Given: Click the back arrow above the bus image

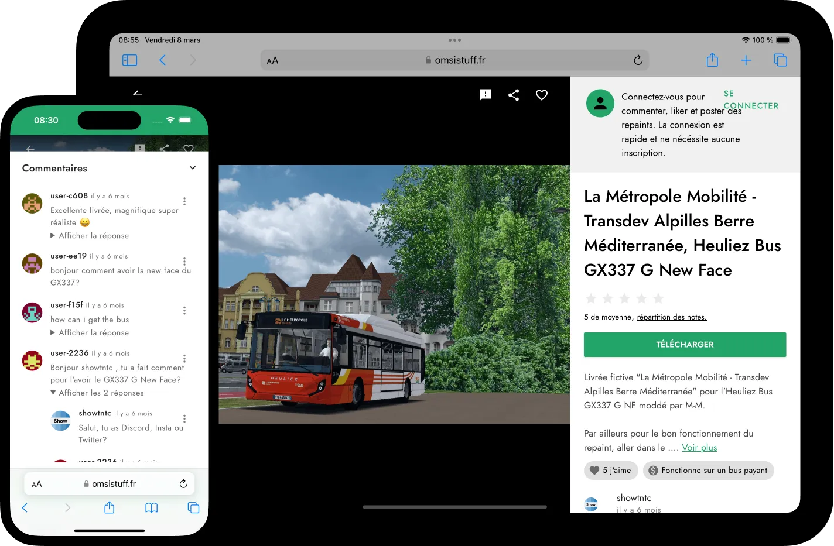Looking at the screenshot, I should [137, 93].
